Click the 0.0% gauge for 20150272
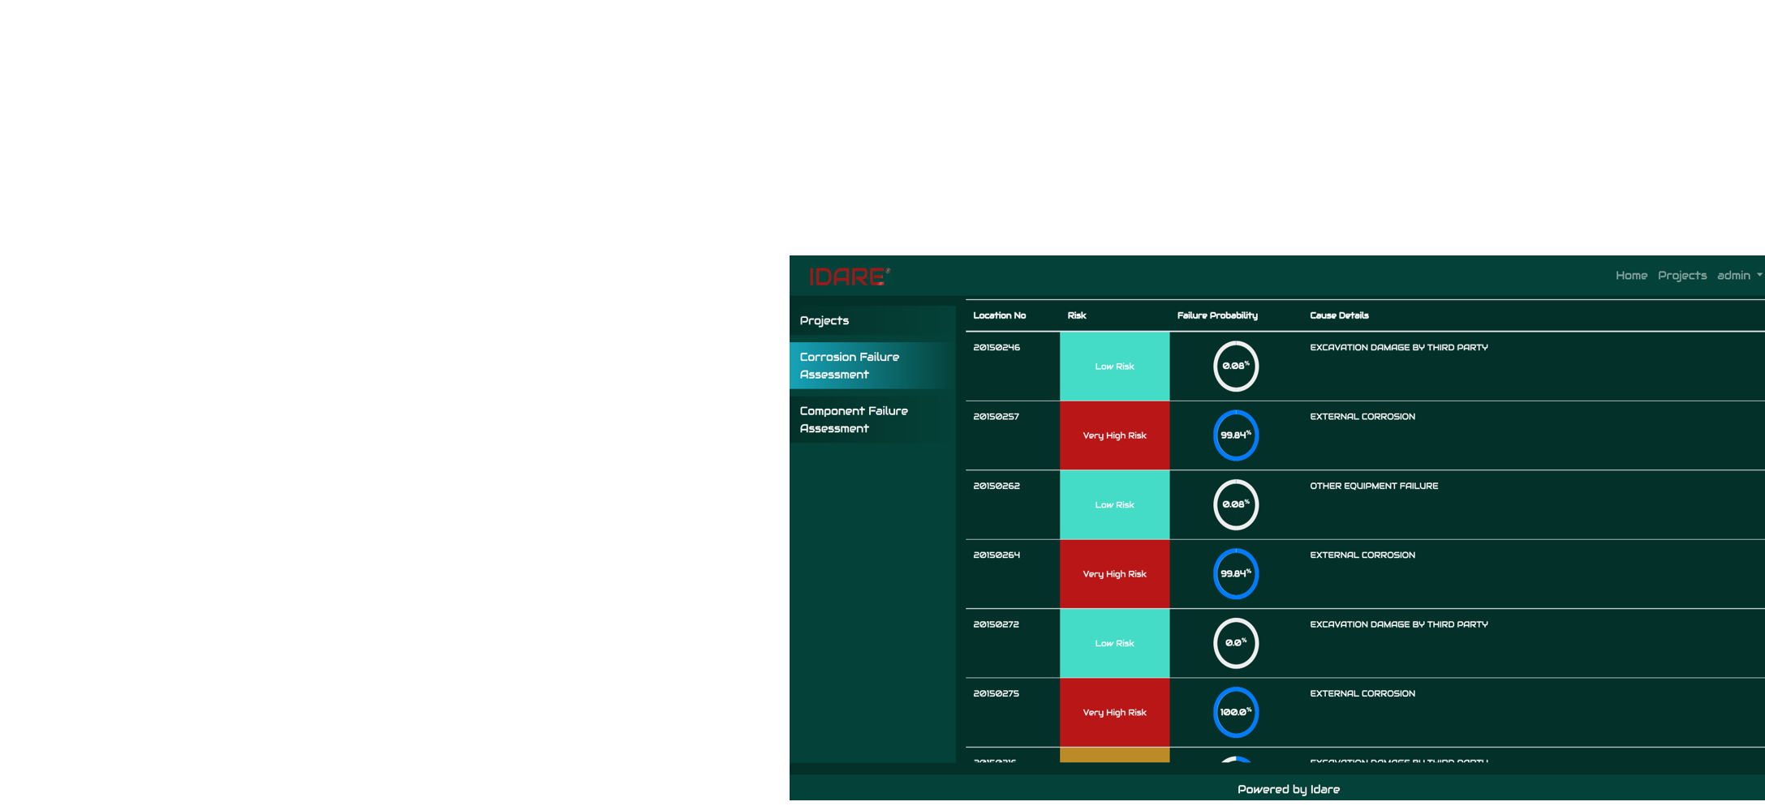1765x806 pixels. coord(1236,644)
